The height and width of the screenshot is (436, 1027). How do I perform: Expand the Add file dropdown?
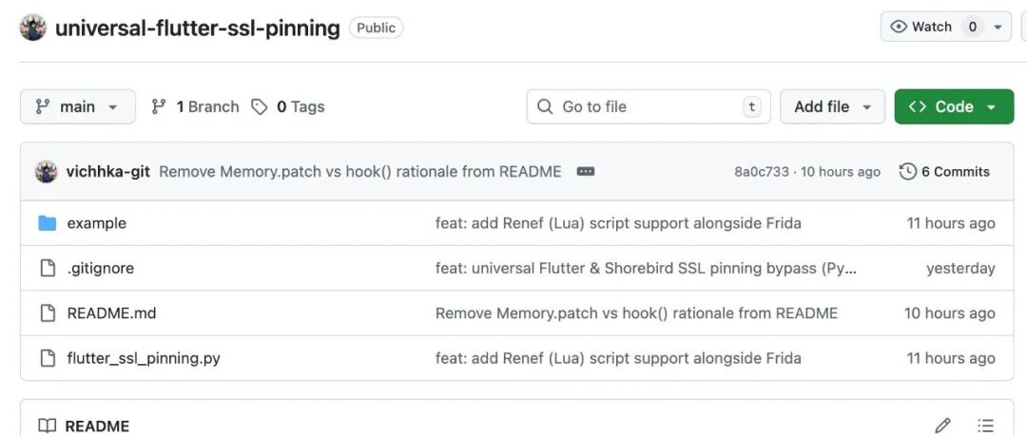tap(832, 106)
